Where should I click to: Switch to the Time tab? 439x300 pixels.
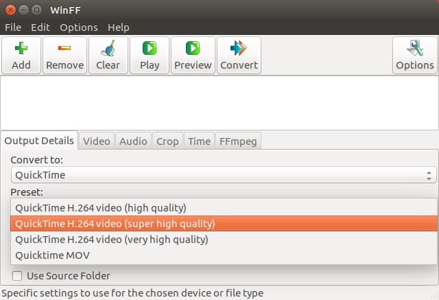coord(199,141)
